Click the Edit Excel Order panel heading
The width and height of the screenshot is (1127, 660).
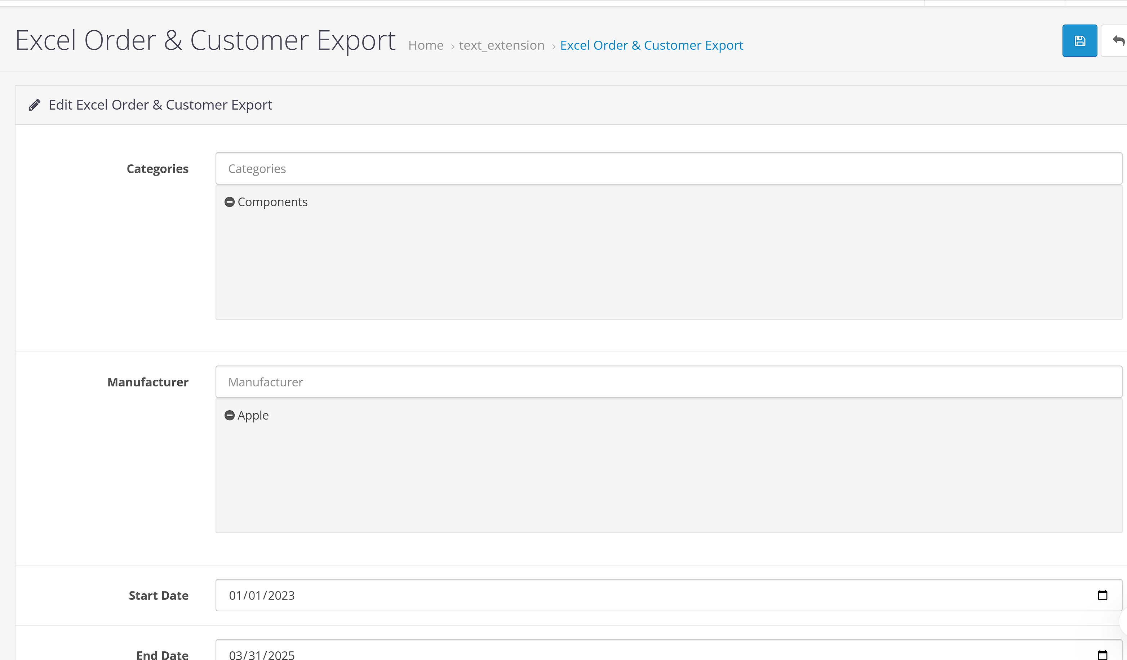[160, 105]
